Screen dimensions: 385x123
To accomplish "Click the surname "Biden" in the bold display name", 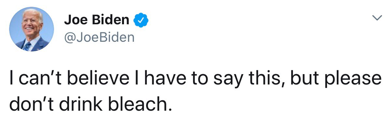I will (111, 20).
